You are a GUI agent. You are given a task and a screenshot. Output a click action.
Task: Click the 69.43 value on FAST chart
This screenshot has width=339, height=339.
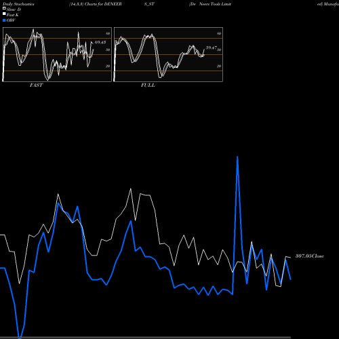tap(100, 42)
